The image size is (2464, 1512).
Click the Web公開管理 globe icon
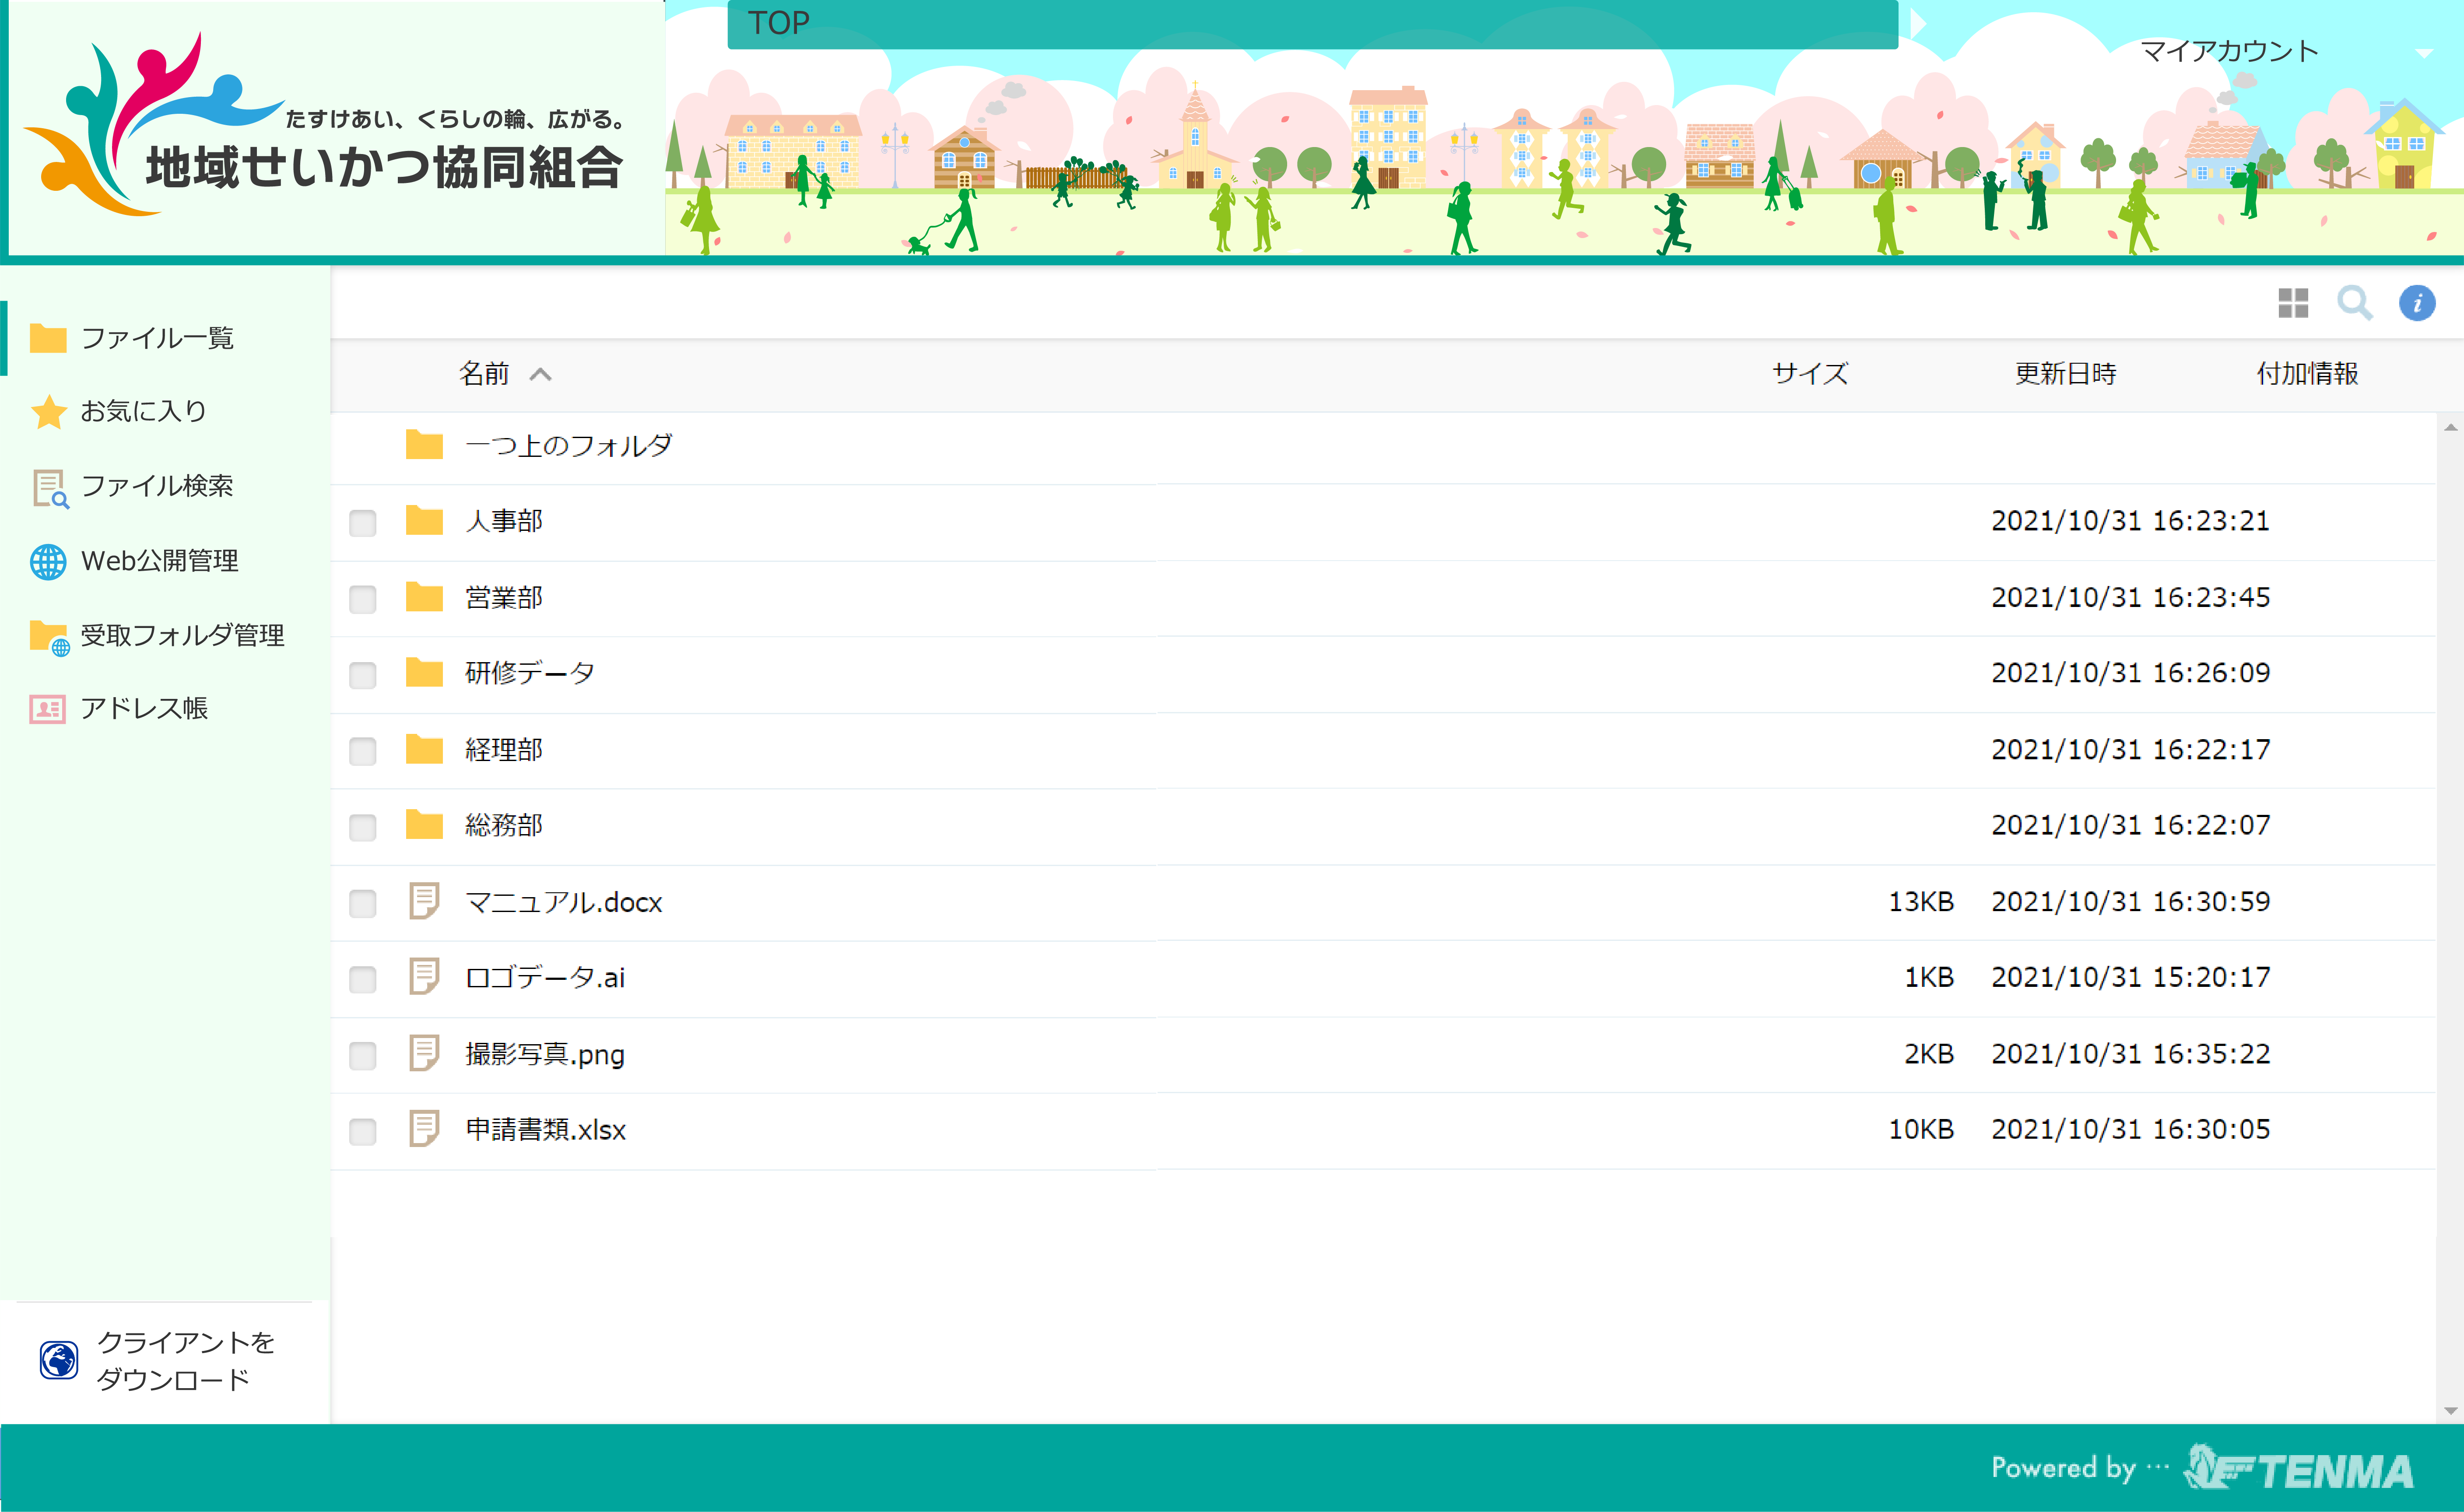pyautogui.click(x=48, y=561)
